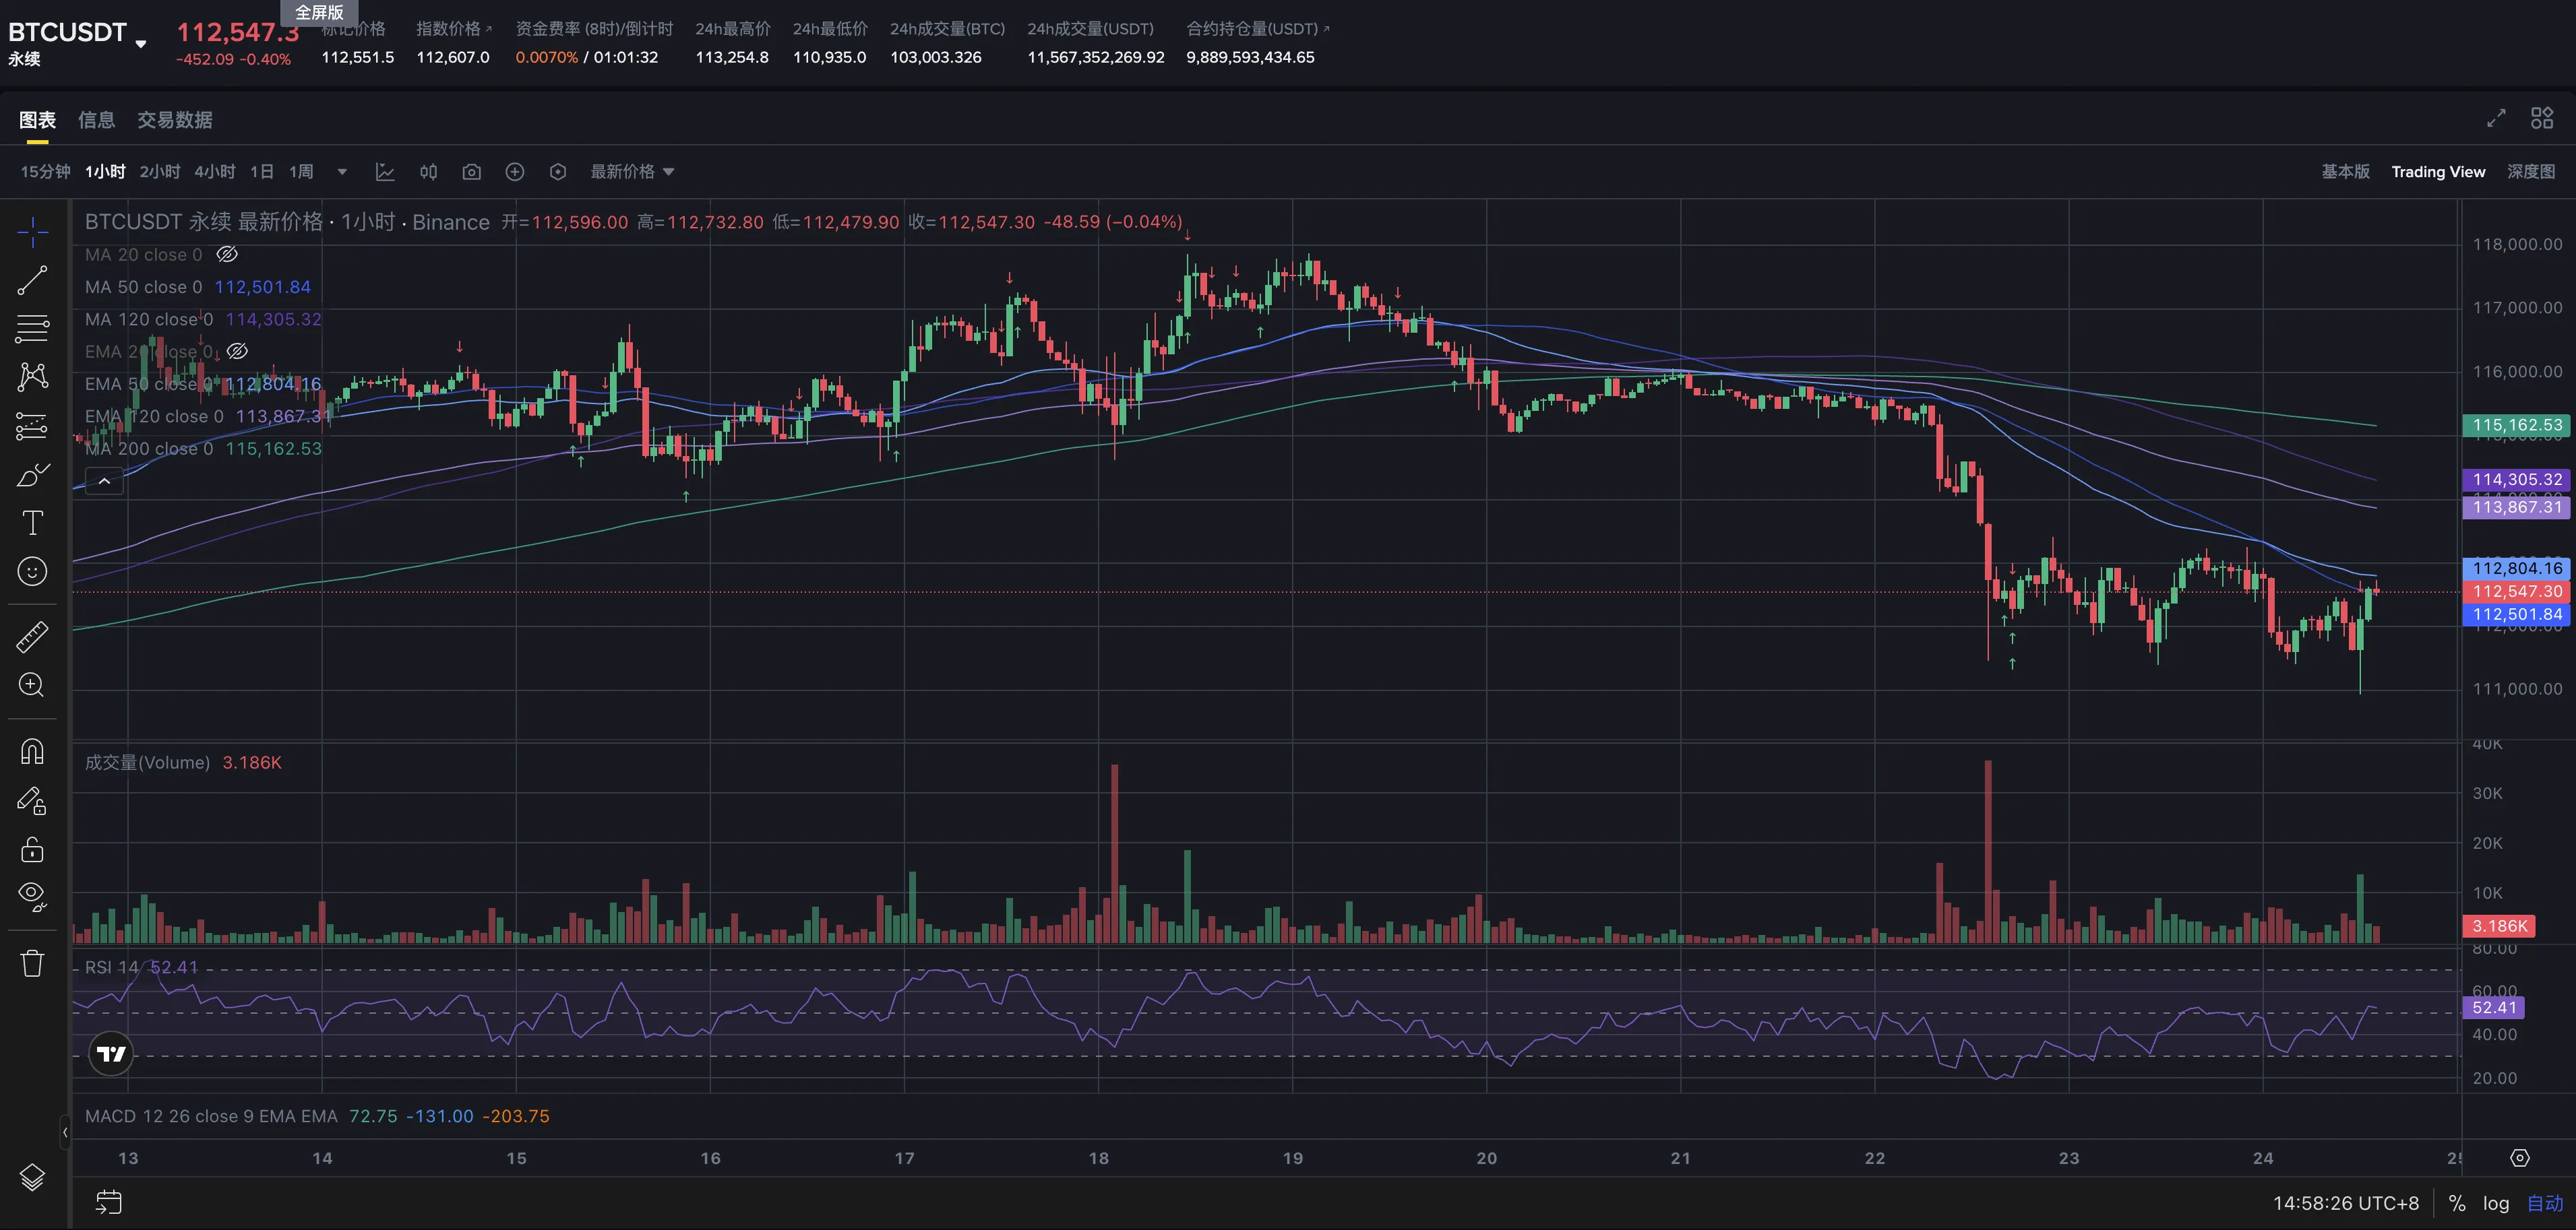Open the indicators chart icon
The width and height of the screenshot is (2576, 1230).
385,172
